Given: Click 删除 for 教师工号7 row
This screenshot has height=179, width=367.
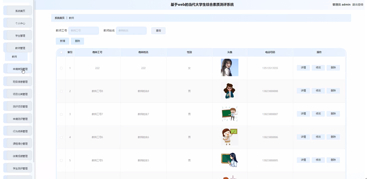Looking at the screenshot, I should [333, 114].
